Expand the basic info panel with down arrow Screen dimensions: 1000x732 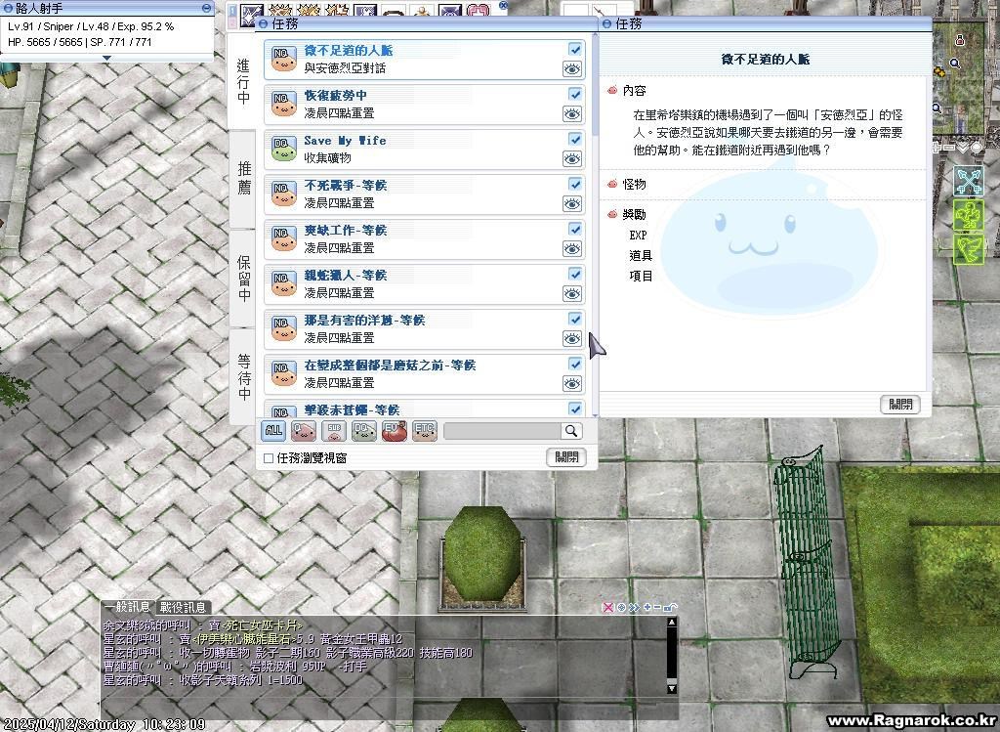106,58
